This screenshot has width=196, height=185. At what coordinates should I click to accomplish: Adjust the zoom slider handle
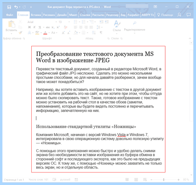pos(164,180)
